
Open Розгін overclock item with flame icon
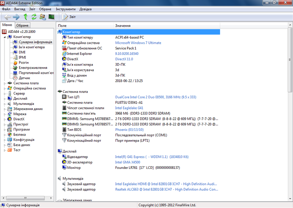click(23, 63)
